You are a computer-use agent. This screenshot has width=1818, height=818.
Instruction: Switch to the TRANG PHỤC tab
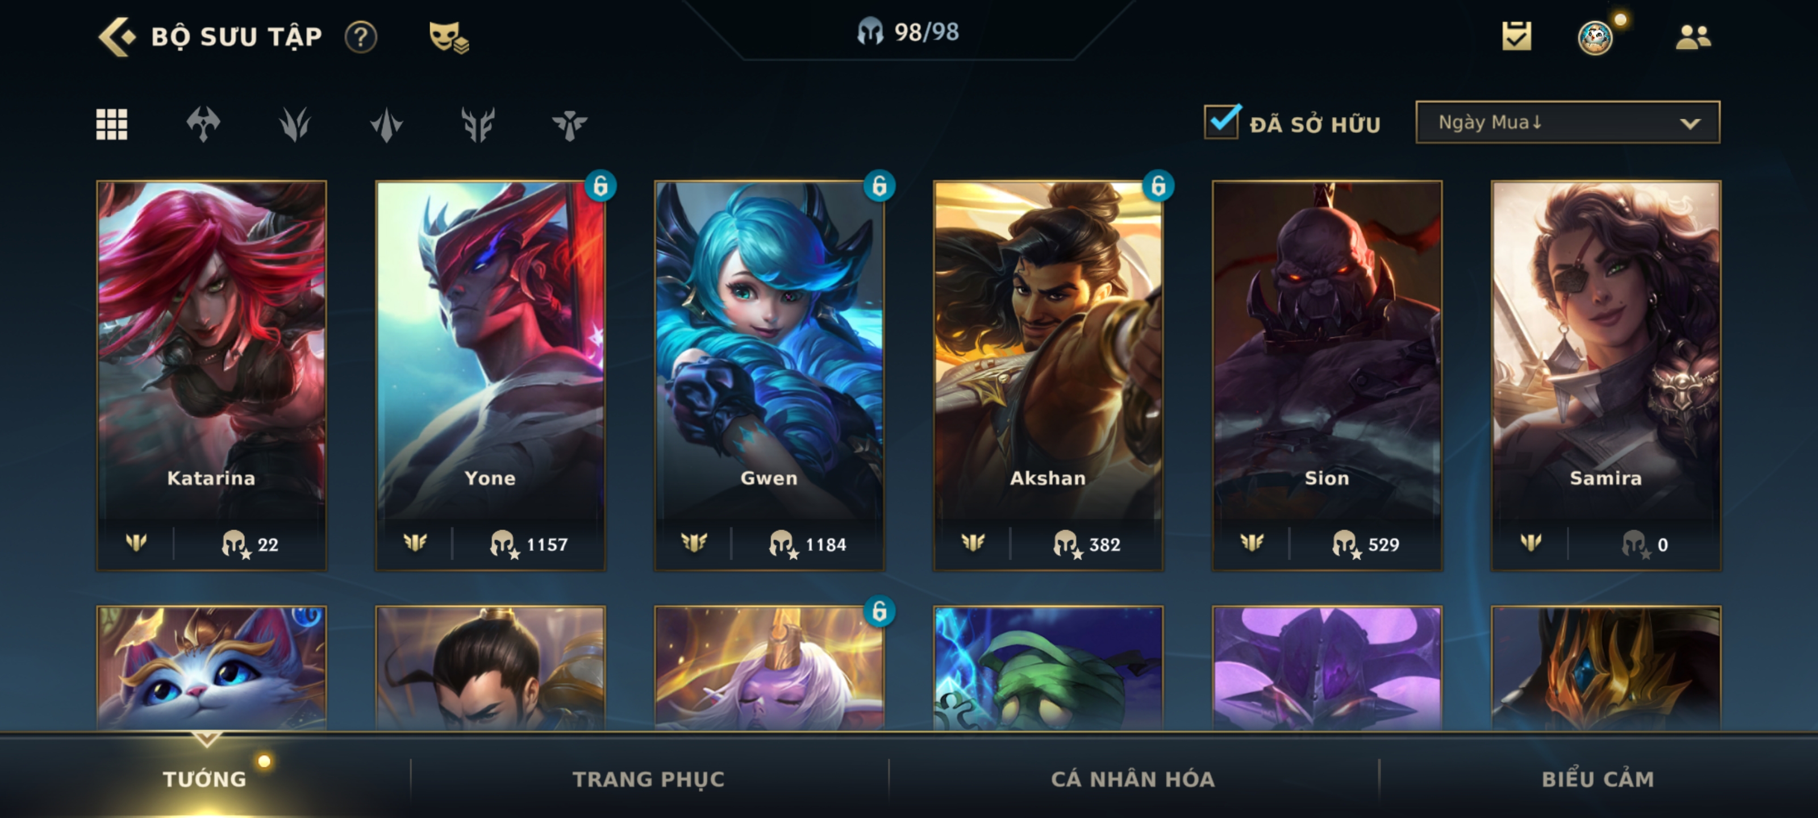tap(648, 778)
